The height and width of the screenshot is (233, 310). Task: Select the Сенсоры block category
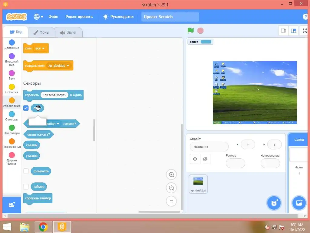[12, 116]
